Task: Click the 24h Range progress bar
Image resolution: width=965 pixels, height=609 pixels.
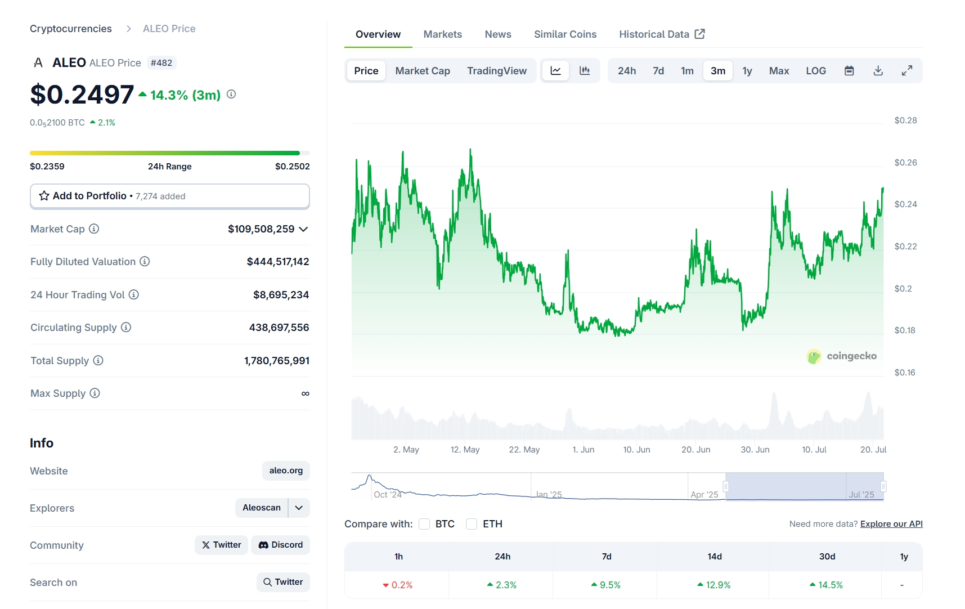Action: tap(170, 153)
